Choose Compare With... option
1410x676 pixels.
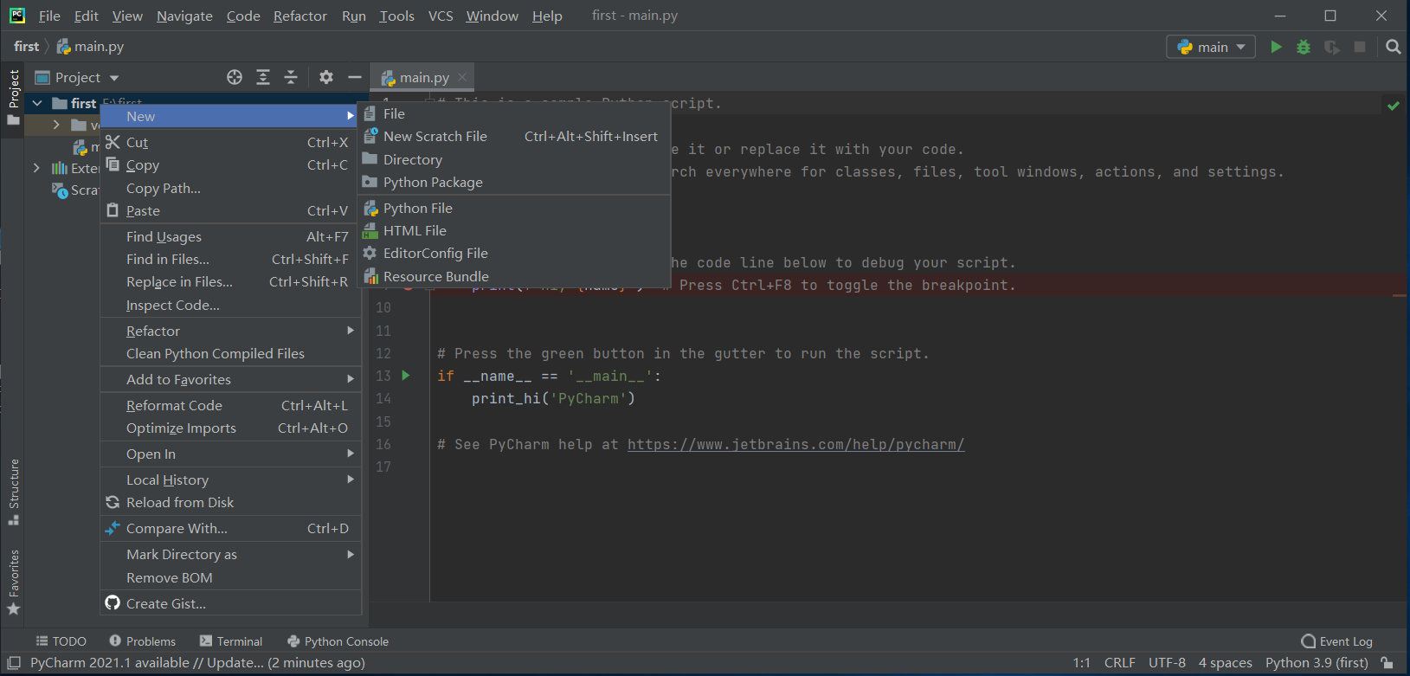click(230, 528)
